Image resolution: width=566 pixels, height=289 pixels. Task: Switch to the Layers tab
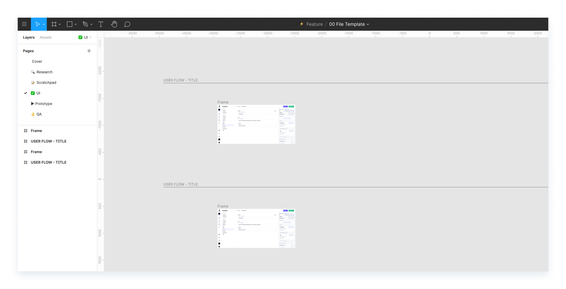click(29, 37)
